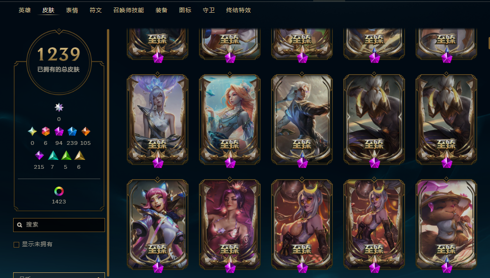Enable the 显示未拥有 checkbox

click(x=16, y=245)
